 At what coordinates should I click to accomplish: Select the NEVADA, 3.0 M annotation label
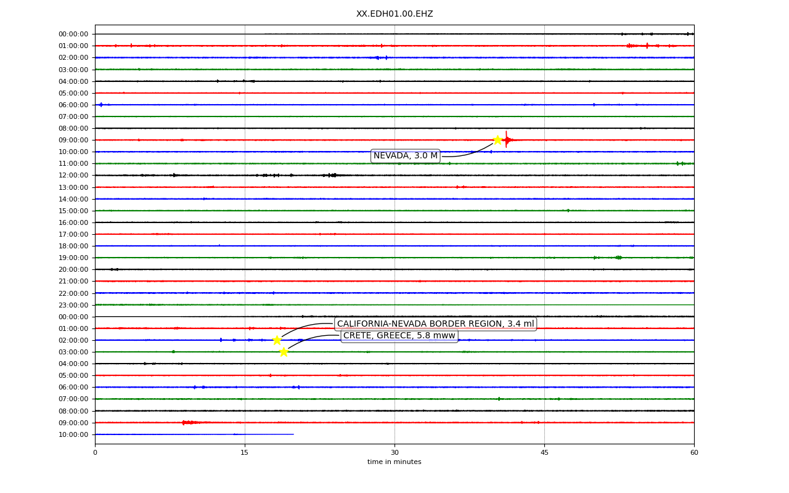(406, 156)
